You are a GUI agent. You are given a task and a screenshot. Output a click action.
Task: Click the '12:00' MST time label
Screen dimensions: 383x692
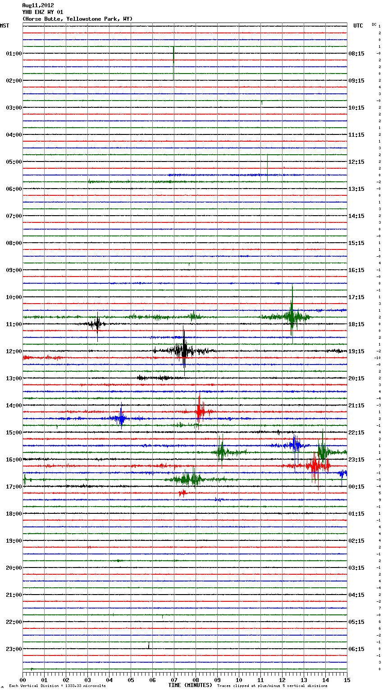pyautogui.click(x=14, y=351)
